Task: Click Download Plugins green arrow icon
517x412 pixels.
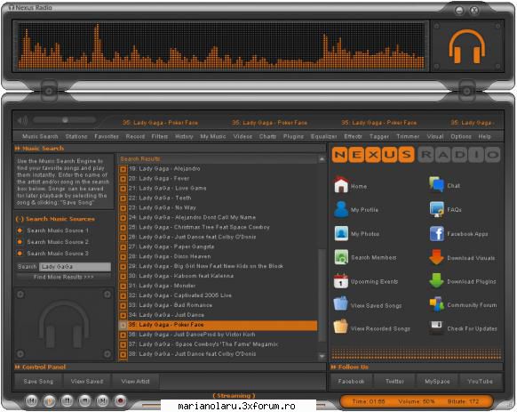Action: tap(436, 281)
